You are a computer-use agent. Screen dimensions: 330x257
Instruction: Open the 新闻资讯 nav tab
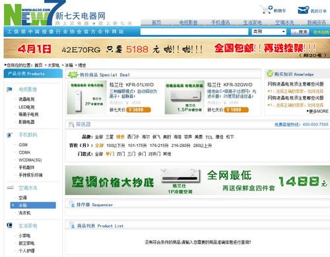click(x=317, y=22)
